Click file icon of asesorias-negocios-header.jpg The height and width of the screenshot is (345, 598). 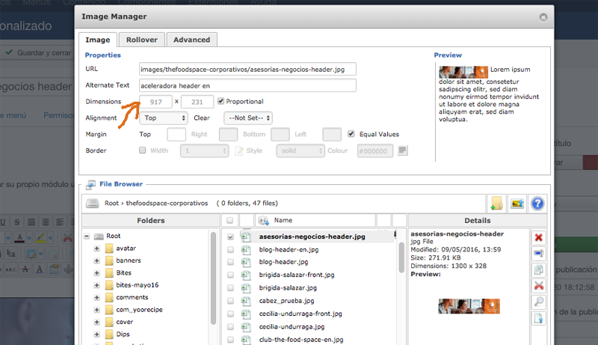(x=246, y=236)
